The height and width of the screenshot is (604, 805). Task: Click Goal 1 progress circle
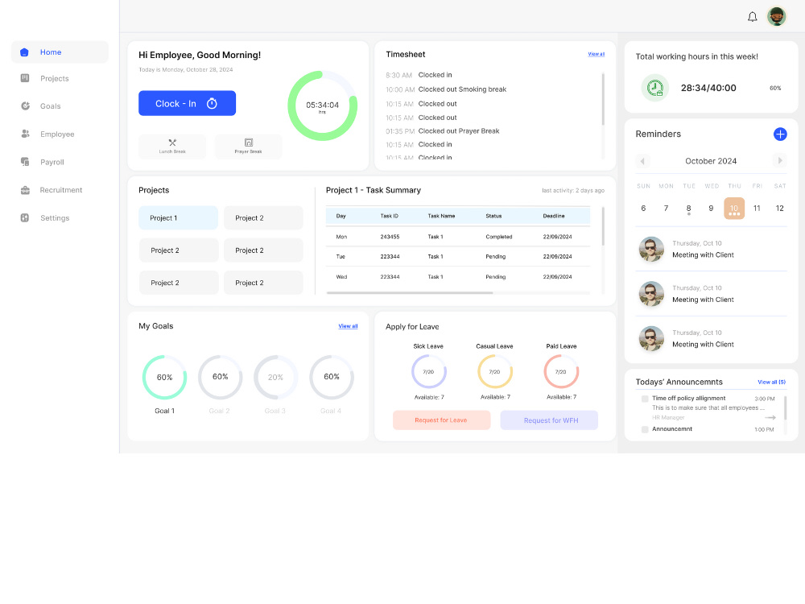click(x=164, y=377)
